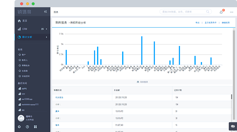
Task: Click the user avatar in sidebar
Action: tap(20, 118)
